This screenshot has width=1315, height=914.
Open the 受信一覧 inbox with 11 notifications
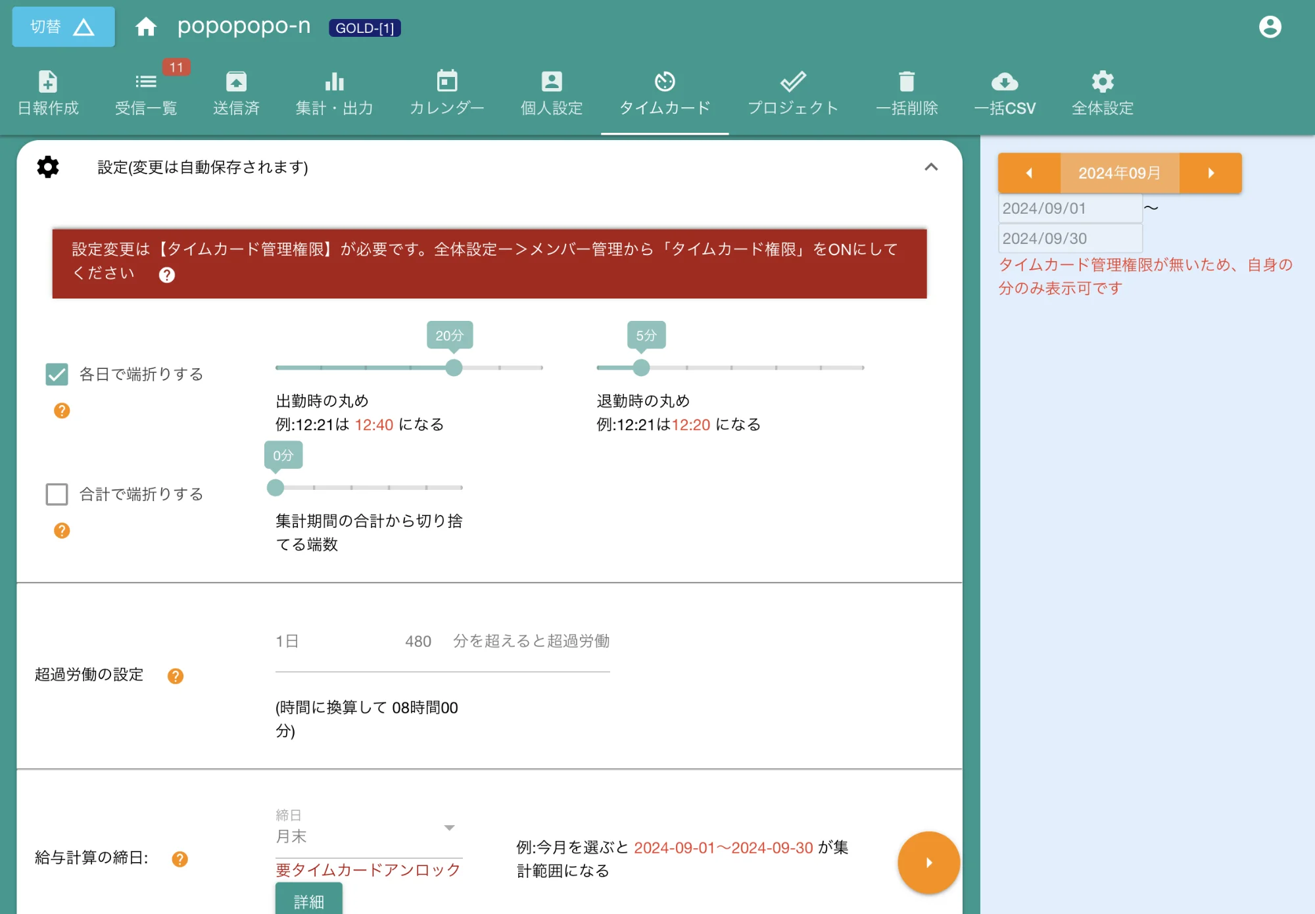coord(146,92)
